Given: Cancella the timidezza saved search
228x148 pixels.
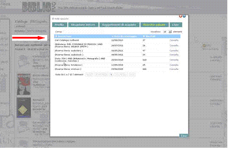Looking at the screenshot, I should pyautogui.click(x=174, y=65).
